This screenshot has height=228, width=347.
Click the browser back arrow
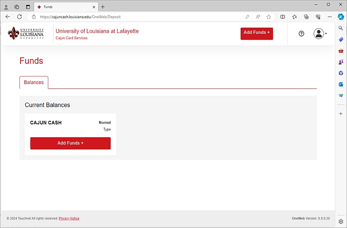click(x=8, y=17)
